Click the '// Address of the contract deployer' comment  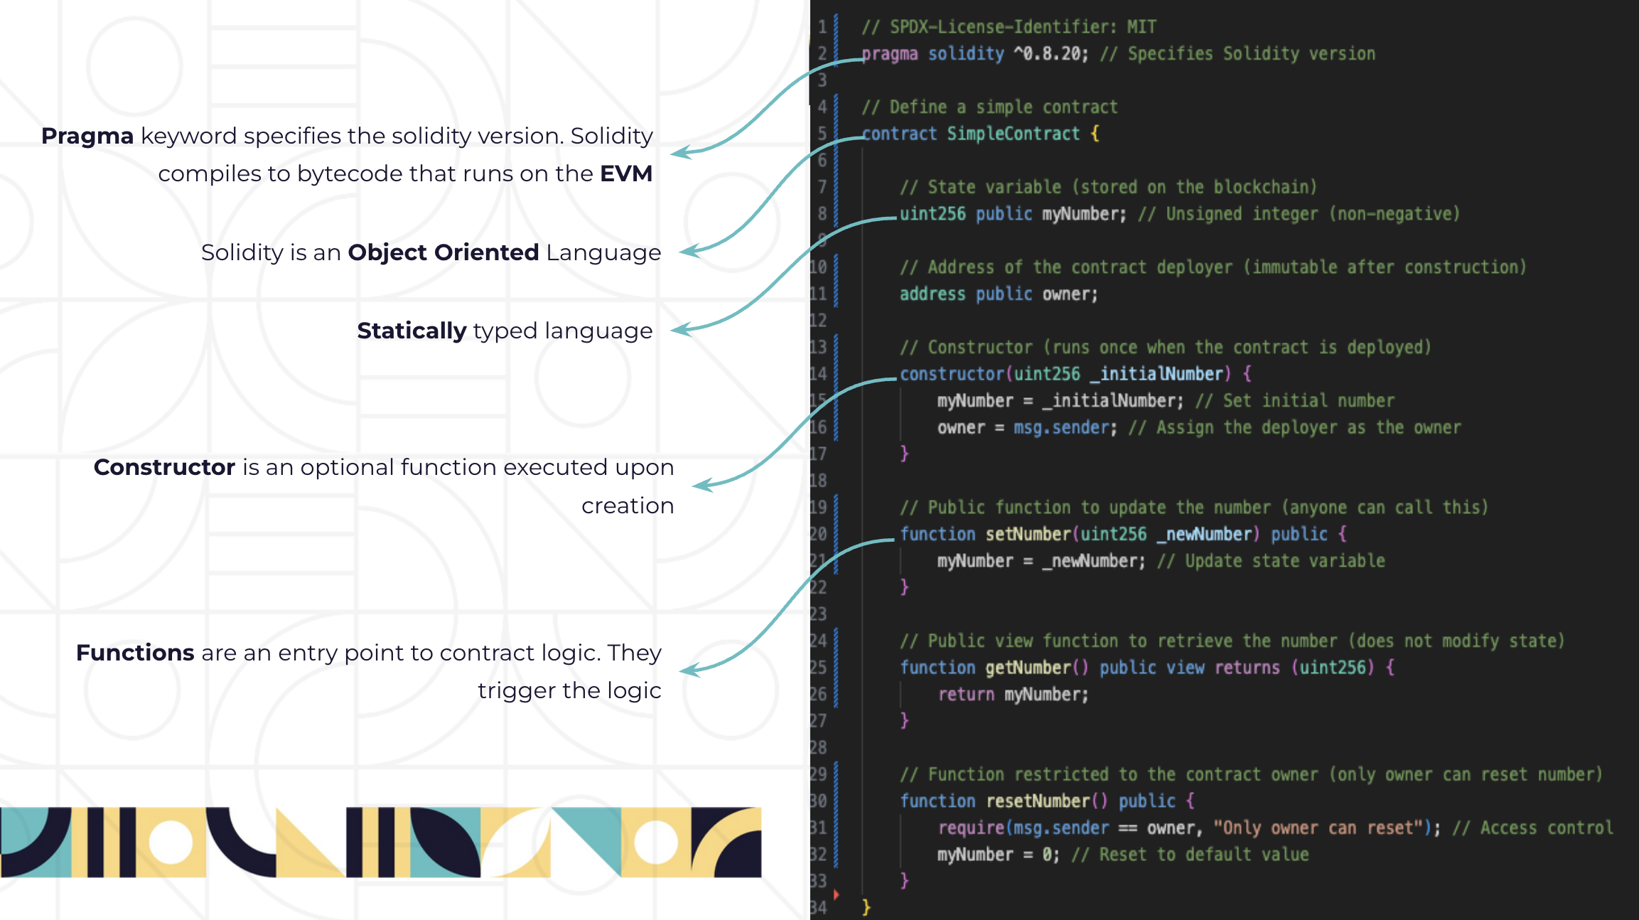(1213, 267)
